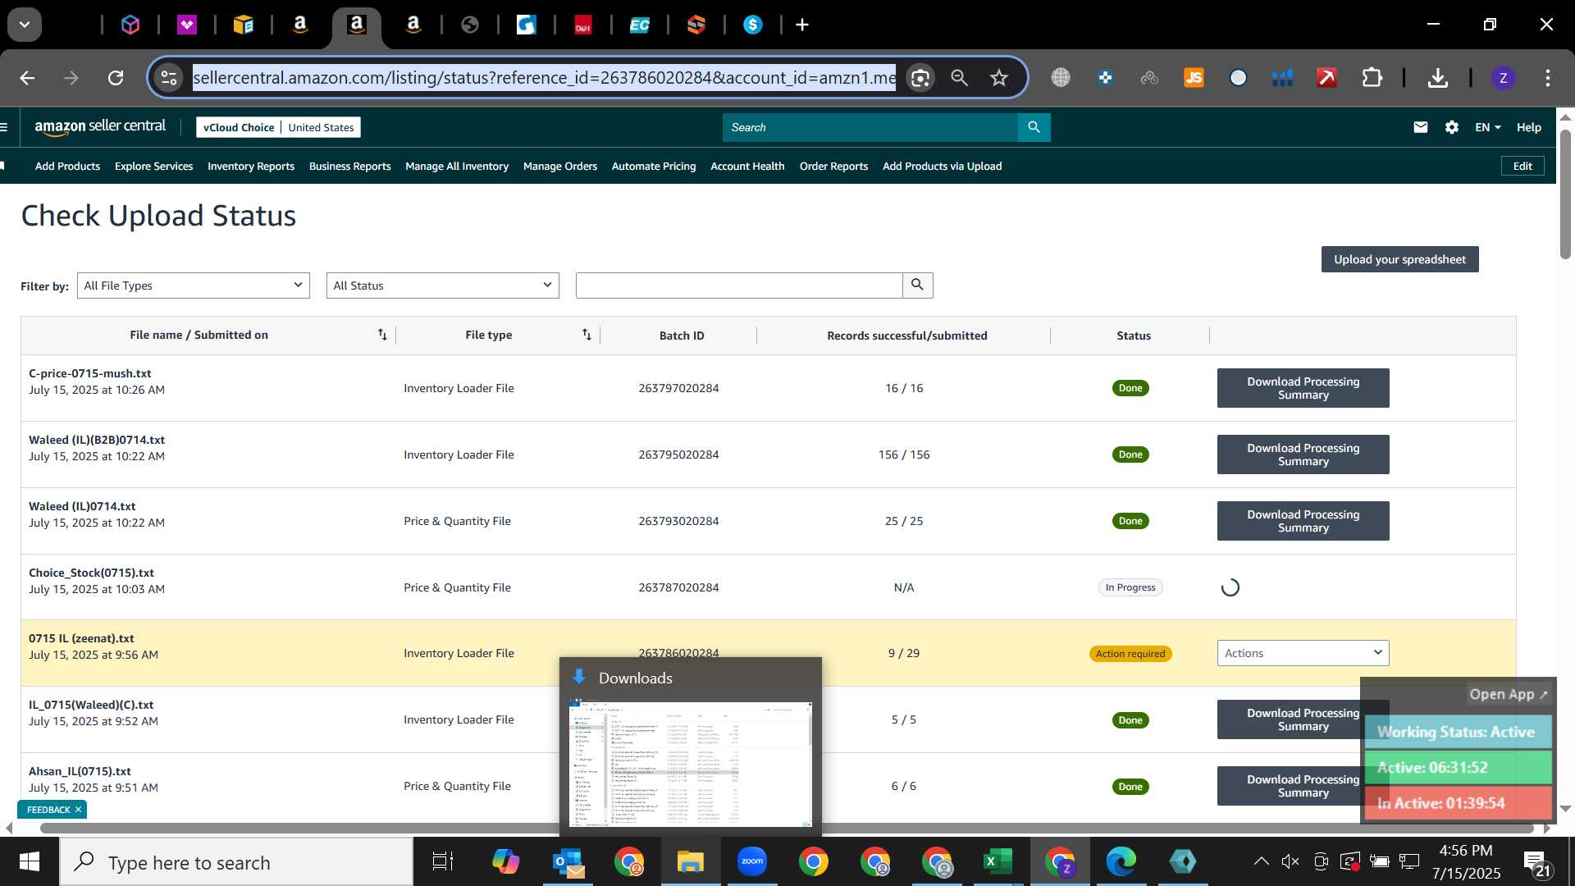Open the zoom magnifier in address bar
Image resolution: width=1575 pixels, height=886 pixels.
(x=959, y=78)
